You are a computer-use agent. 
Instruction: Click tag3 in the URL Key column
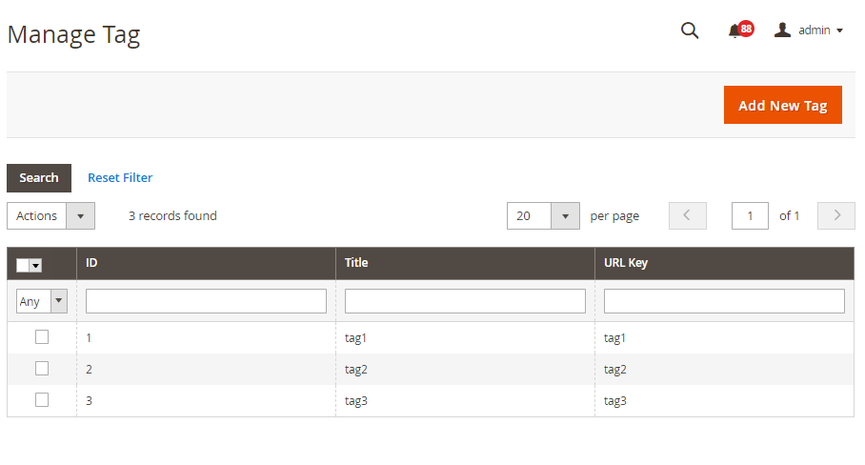(615, 401)
